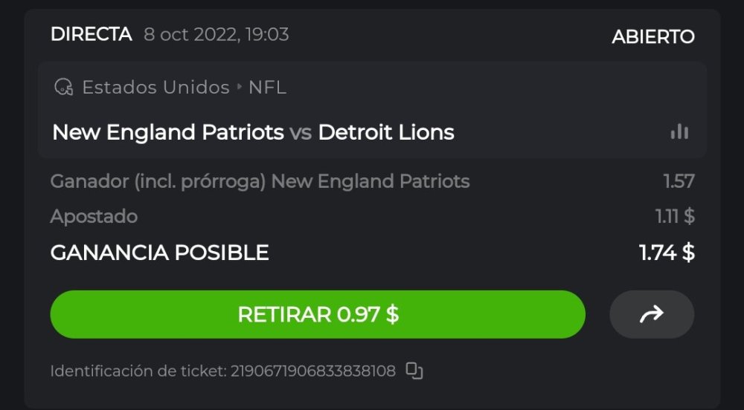The width and height of the screenshot is (744, 410).
Task: Click the Apostado label
Action: [x=94, y=217]
